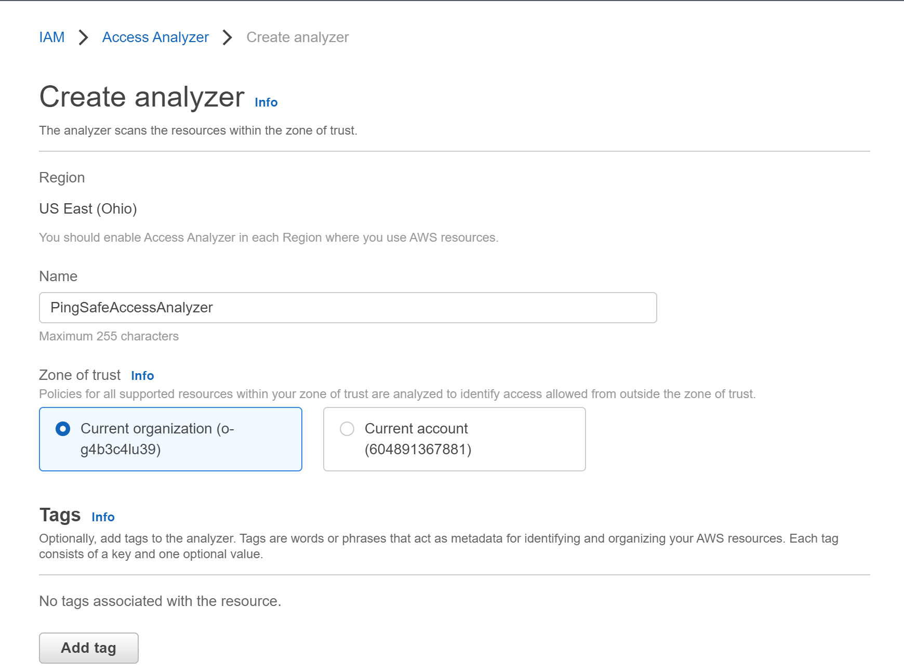Go to the IAM breadcrumb link
904x672 pixels.
[x=52, y=37]
